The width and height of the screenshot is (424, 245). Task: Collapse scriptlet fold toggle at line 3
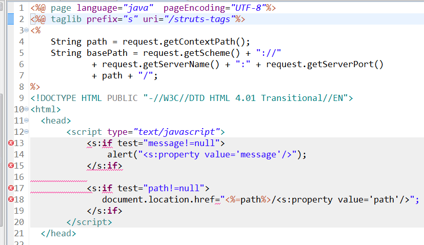click(x=27, y=30)
